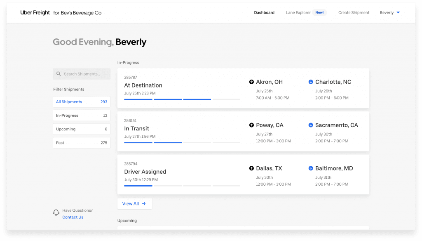Screen dimensions: 422x241
Task: Click progress bar of shipment 285787
Action: click(x=182, y=99)
